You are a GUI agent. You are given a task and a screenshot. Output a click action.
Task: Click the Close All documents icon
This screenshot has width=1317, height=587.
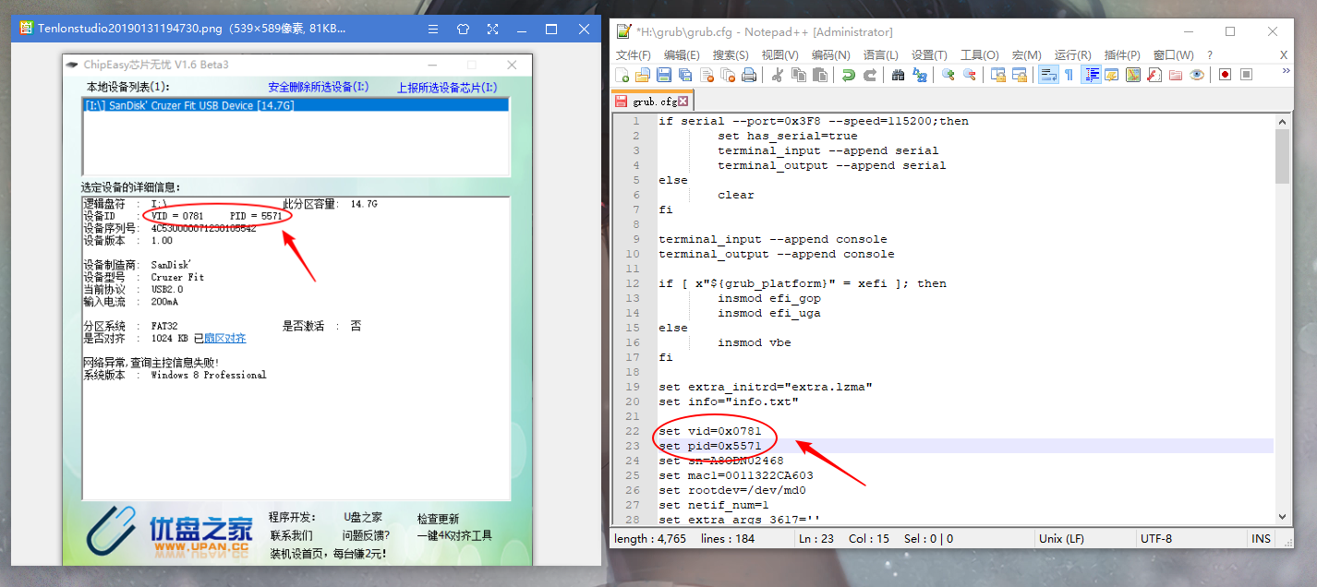click(728, 75)
